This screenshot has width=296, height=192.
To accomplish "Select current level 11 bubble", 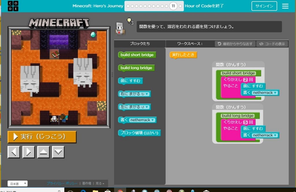I will (173, 6).
